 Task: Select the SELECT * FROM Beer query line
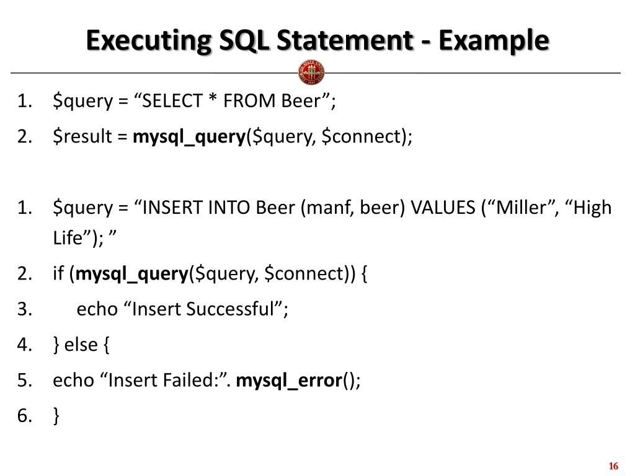click(194, 101)
